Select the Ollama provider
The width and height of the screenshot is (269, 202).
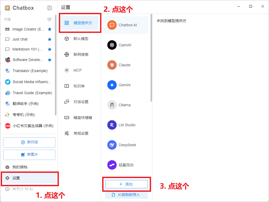tap(126, 105)
